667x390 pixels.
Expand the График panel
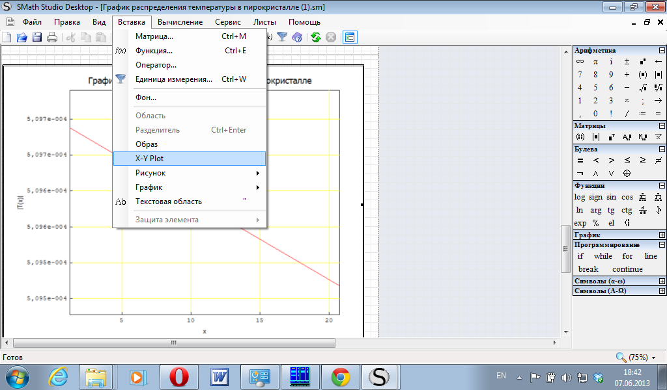(662, 235)
